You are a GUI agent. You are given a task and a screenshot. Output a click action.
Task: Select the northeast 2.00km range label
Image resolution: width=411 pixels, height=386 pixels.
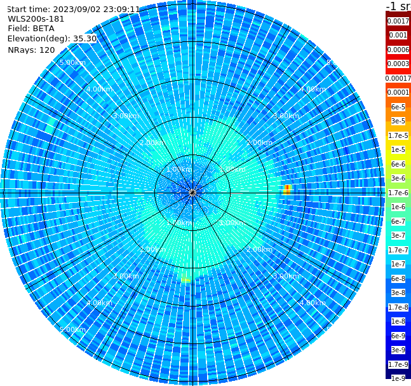coord(259,142)
